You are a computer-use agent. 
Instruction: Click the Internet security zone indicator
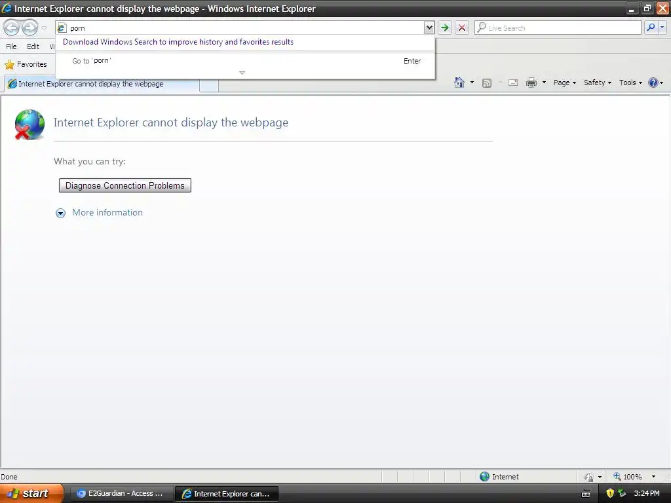[499, 477]
